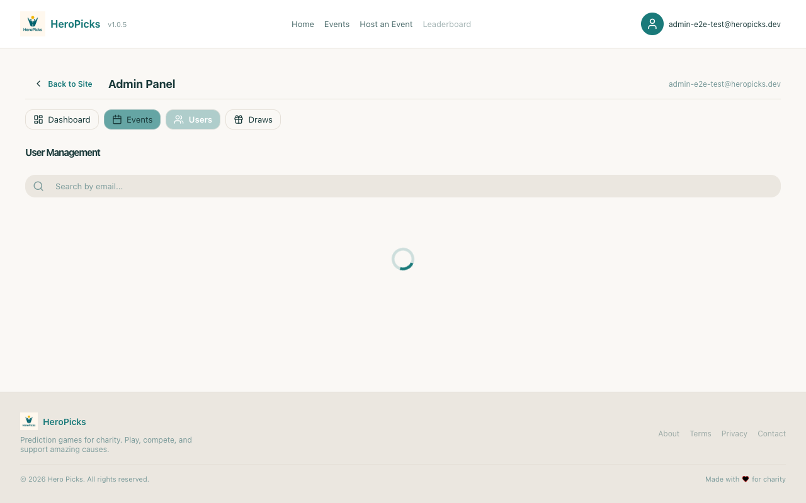
Task: Click the back arrow chevron icon
Action: (38, 84)
